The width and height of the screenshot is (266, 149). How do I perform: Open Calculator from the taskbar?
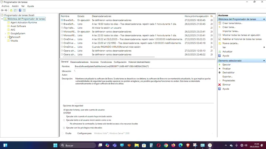coord(151,145)
